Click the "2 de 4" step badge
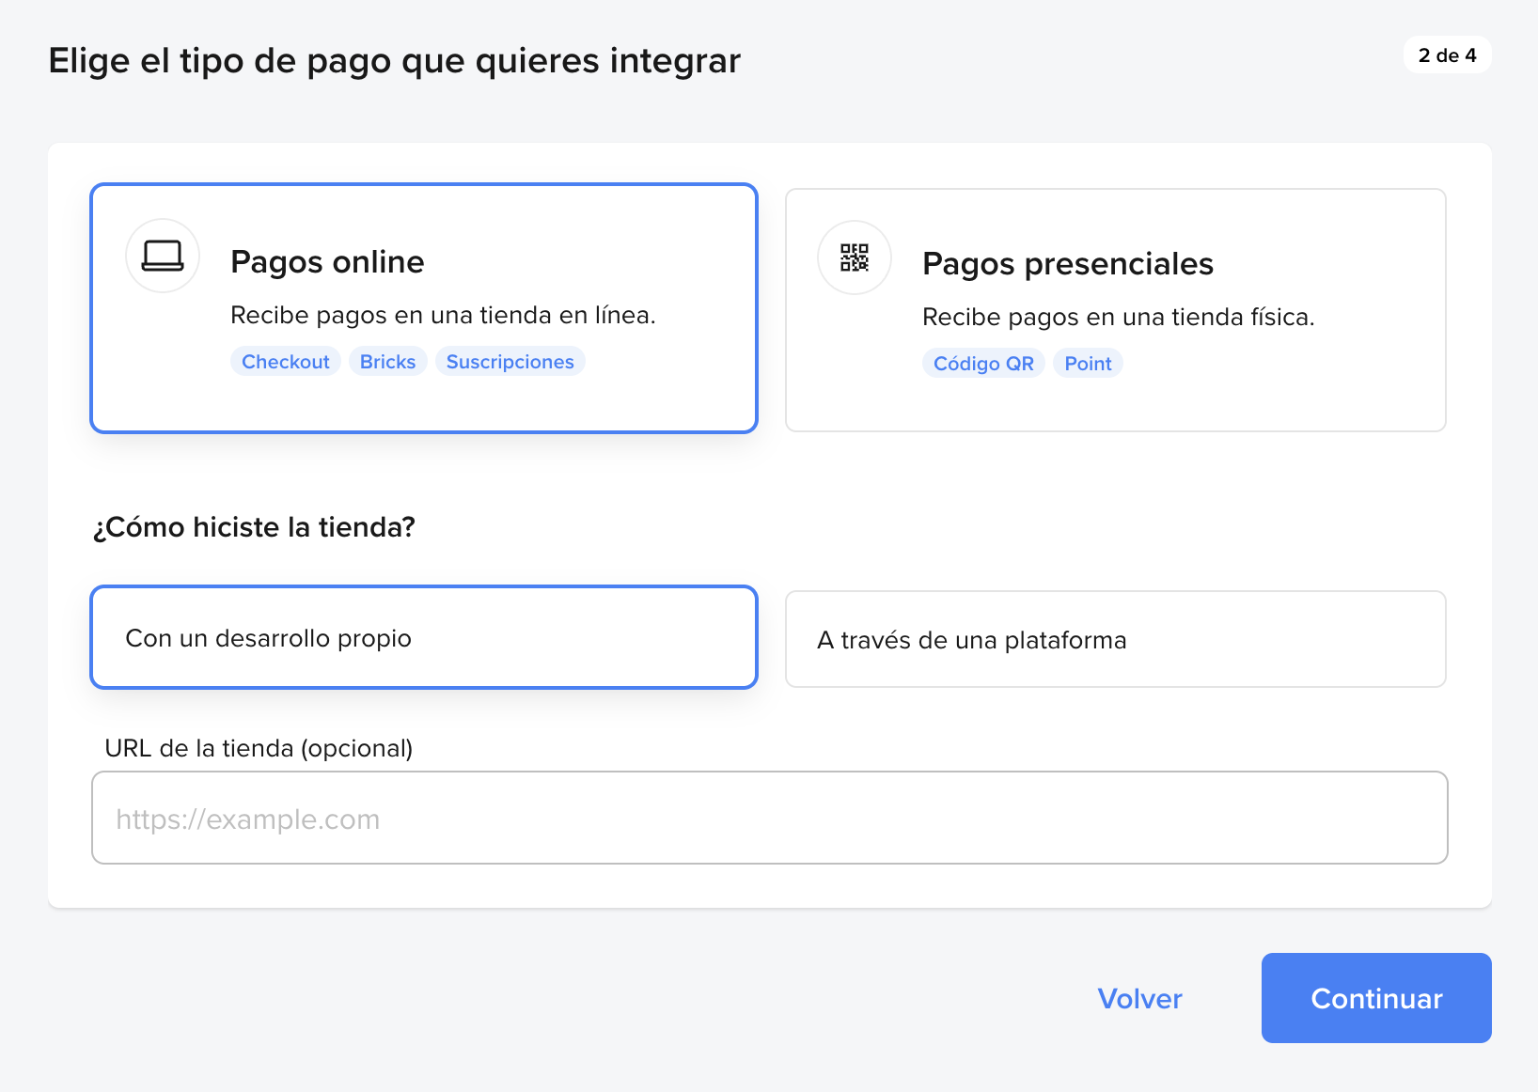Image resolution: width=1538 pixels, height=1092 pixels. 1447,55
